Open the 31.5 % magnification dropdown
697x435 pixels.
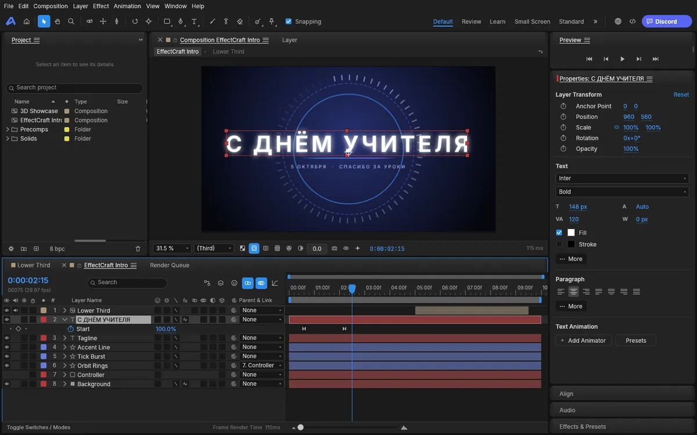coord(172,248)
